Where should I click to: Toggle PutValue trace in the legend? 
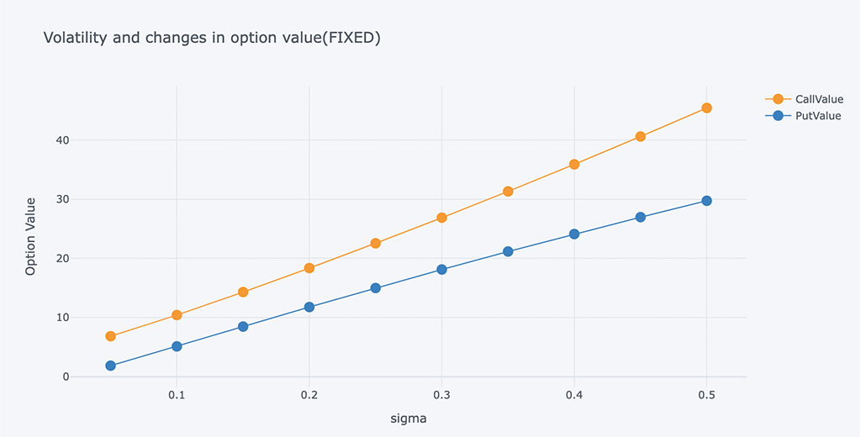click(817, 116)
